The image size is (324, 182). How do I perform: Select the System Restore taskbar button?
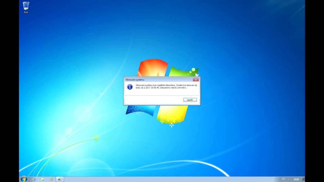pos(60,179)
